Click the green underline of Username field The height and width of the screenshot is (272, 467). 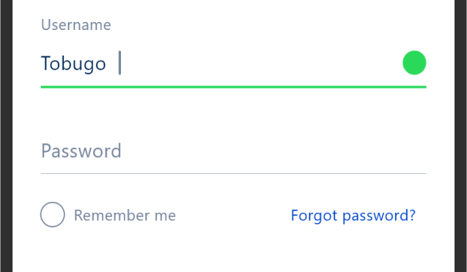(233, 87)
